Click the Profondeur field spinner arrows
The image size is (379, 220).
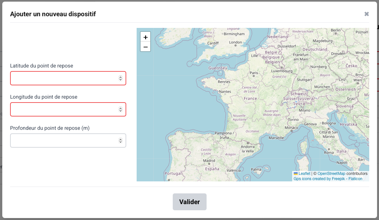120,141
